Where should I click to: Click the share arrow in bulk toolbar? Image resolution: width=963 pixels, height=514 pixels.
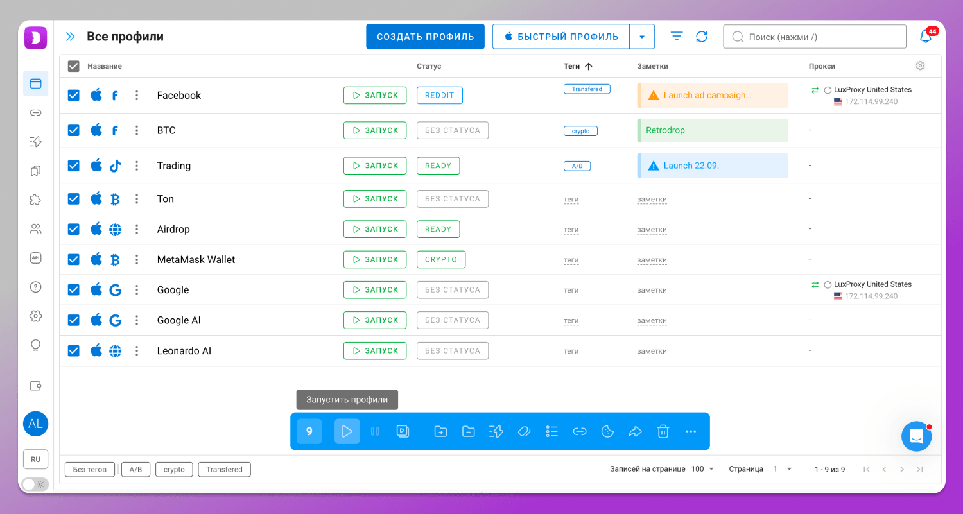pyautogui.click(x=635, y=431)
